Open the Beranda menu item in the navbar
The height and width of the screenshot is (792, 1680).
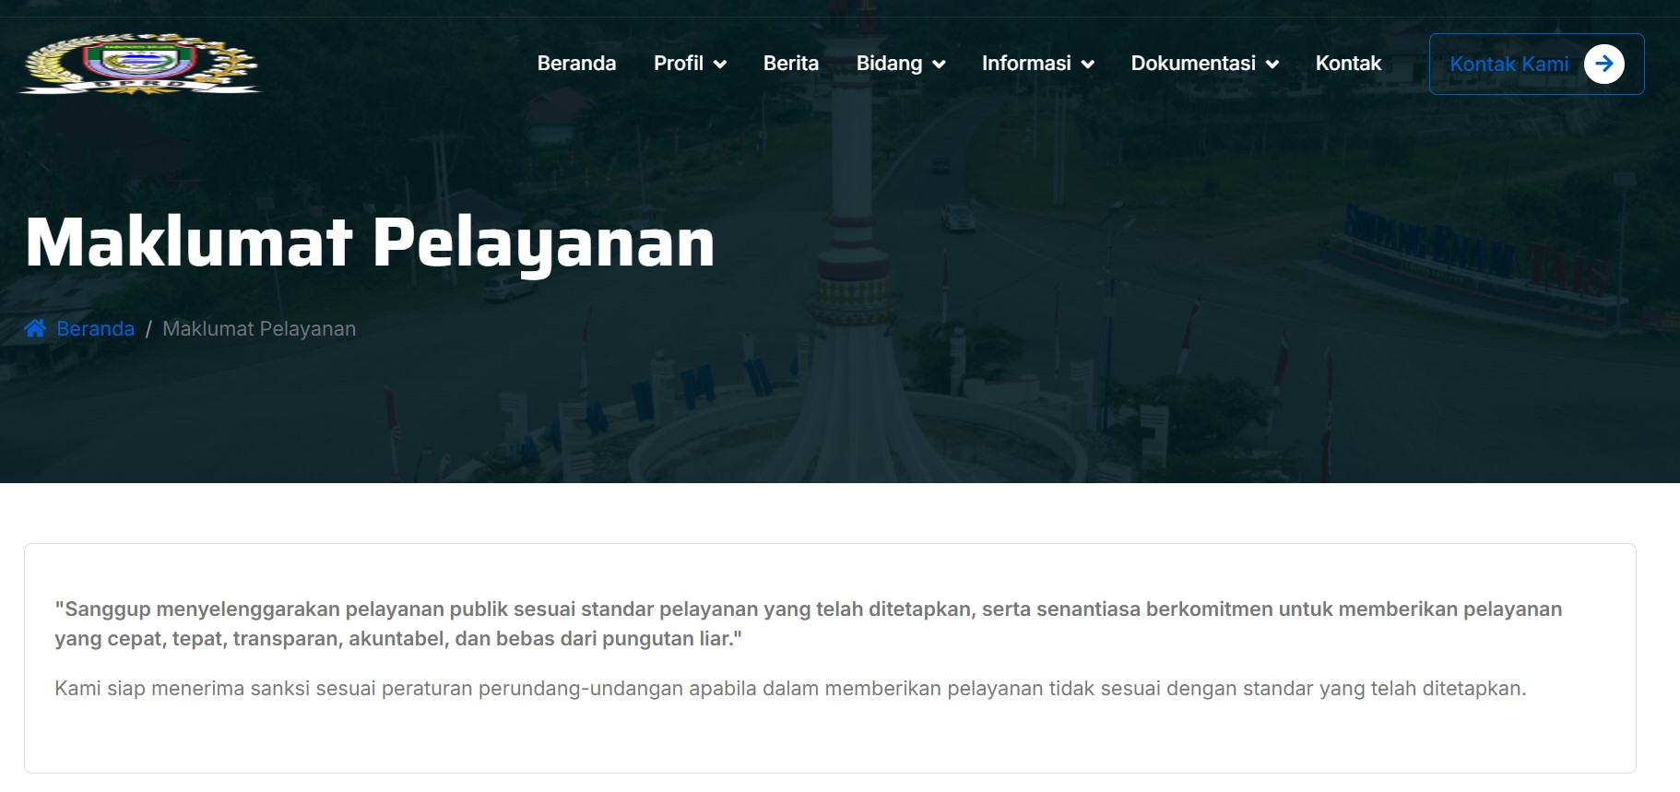(576, 64)
